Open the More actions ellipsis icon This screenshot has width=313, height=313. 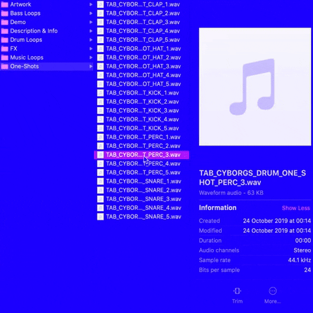(273, 291)
